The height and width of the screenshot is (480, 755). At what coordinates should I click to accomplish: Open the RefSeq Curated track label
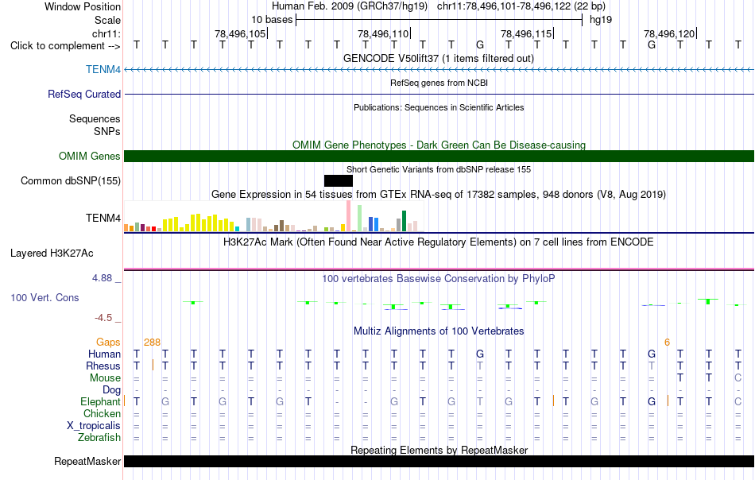tap(83, 94)
